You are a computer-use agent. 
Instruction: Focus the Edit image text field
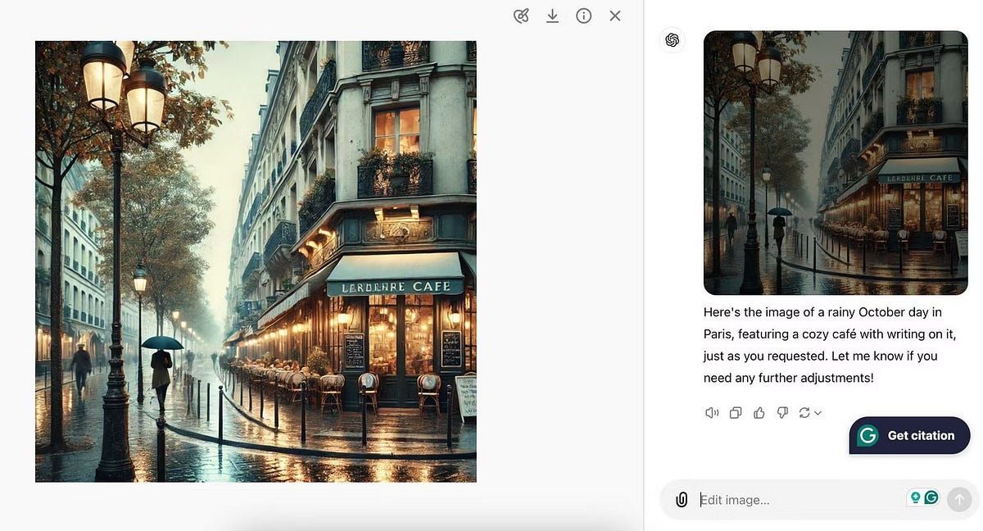[x=799, y=500]
